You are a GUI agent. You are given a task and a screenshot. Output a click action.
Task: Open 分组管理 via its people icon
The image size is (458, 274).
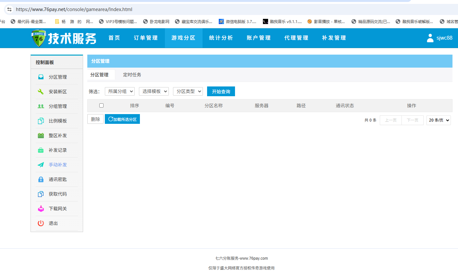point(41,106)
